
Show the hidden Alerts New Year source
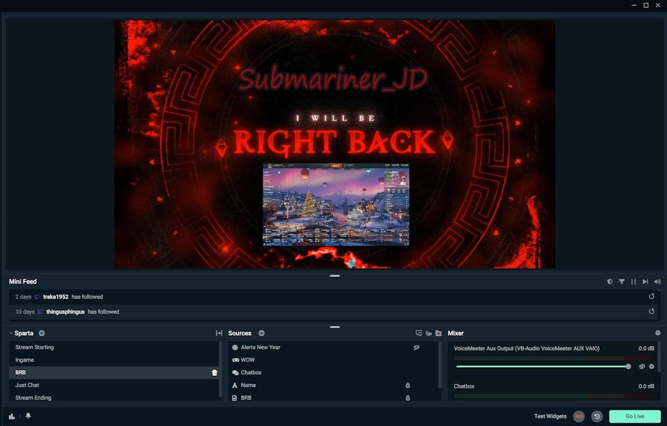417,347
